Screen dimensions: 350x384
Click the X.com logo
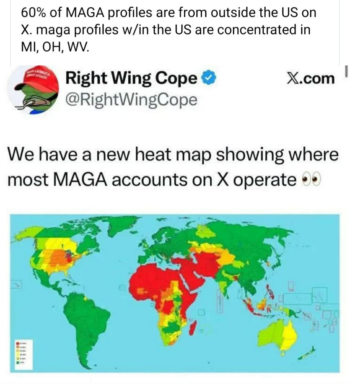point(311,79)
